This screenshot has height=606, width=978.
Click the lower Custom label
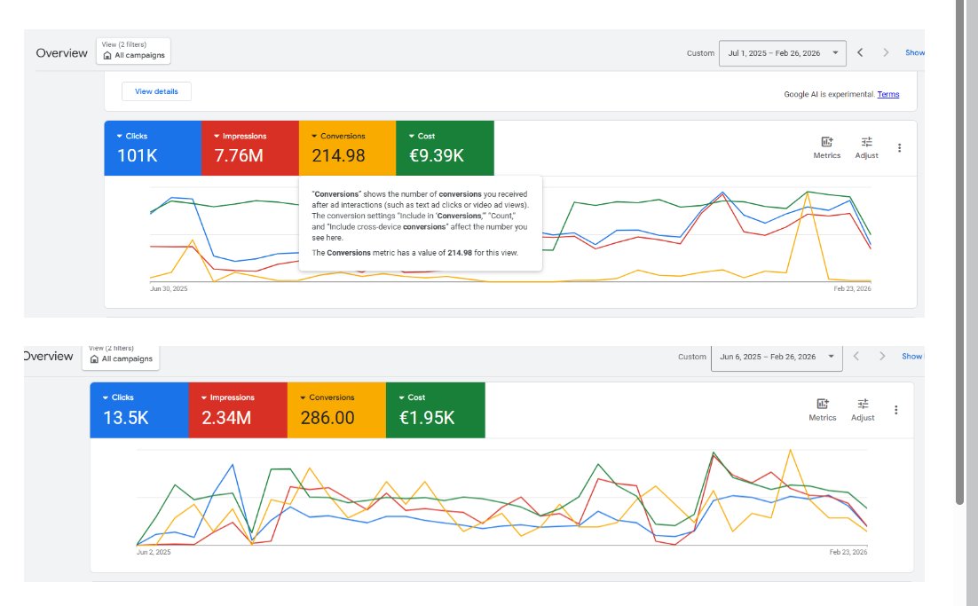point(691,357)
